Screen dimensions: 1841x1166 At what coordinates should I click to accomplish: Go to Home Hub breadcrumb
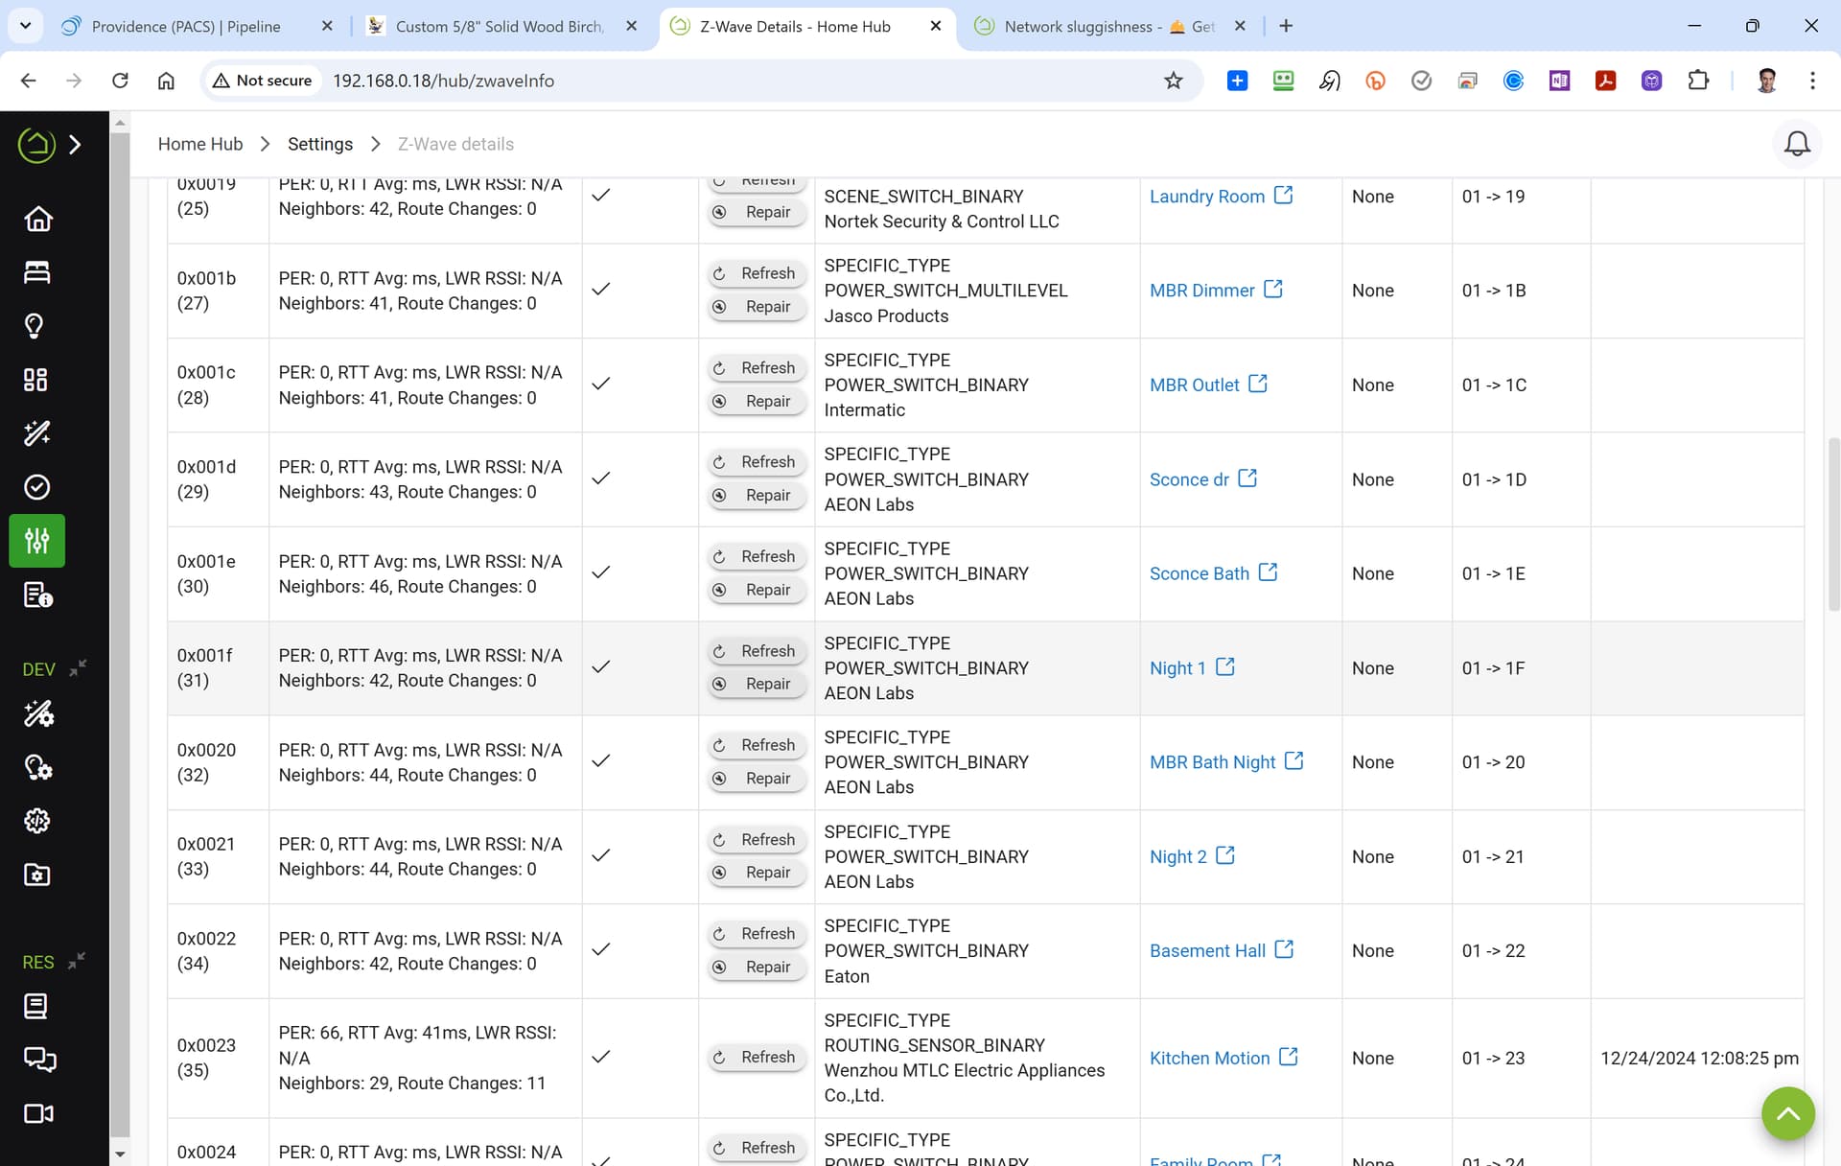pos(200,144)
